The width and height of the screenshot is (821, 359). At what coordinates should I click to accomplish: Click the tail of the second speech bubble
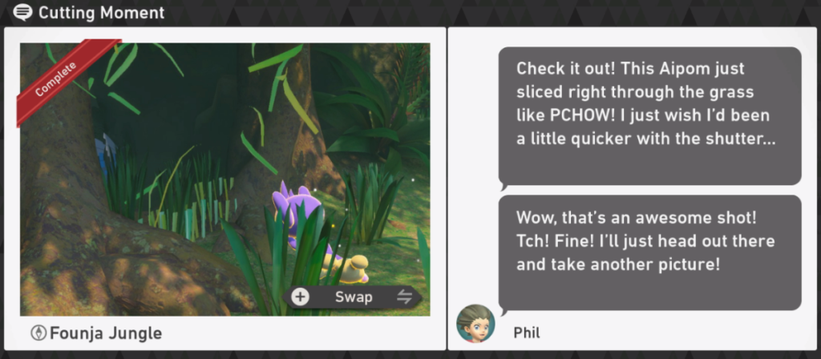[x=504, y=312]
